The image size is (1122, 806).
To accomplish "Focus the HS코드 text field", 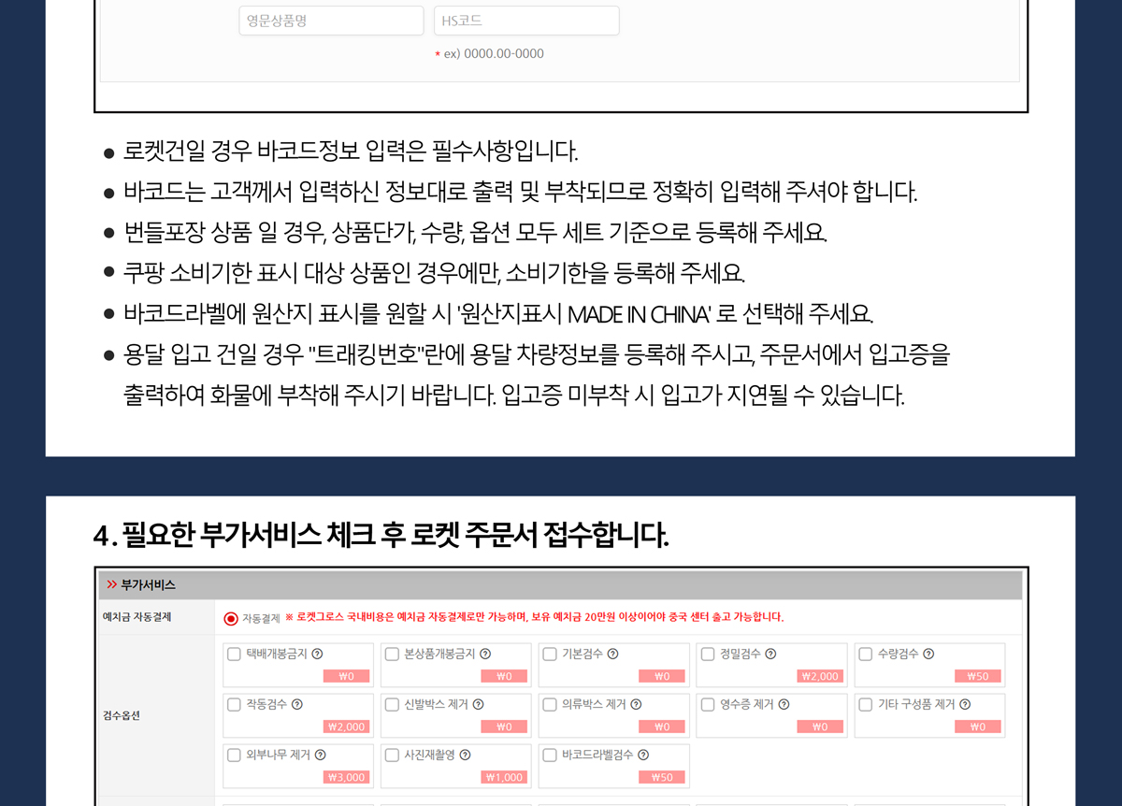I will click(526, 21).
